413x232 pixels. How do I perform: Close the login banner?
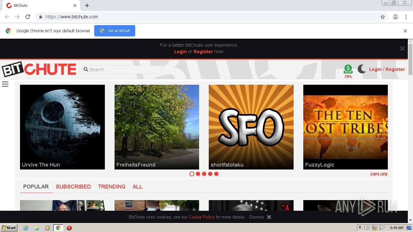pyautogui.click(x=402, y=48)
